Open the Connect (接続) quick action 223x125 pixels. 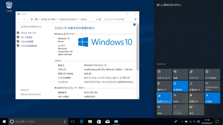pyautogui.click(x=180, y=74)
